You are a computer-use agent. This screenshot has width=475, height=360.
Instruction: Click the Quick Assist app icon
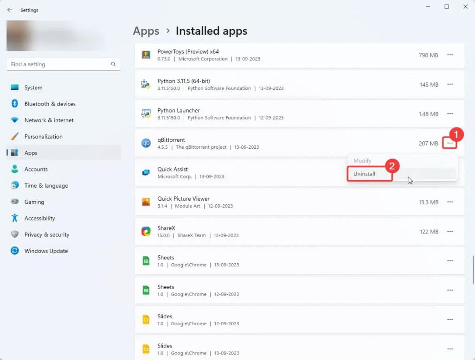click(146, 172)
